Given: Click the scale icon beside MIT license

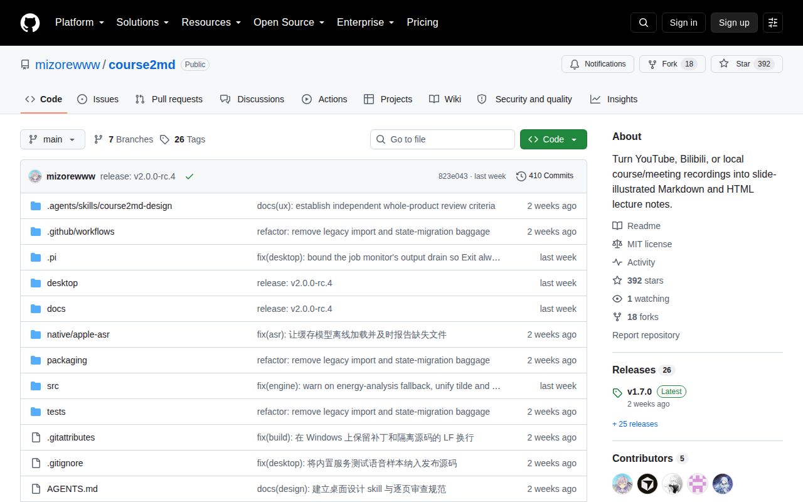Looking at the screenshot, I should 617,244.
